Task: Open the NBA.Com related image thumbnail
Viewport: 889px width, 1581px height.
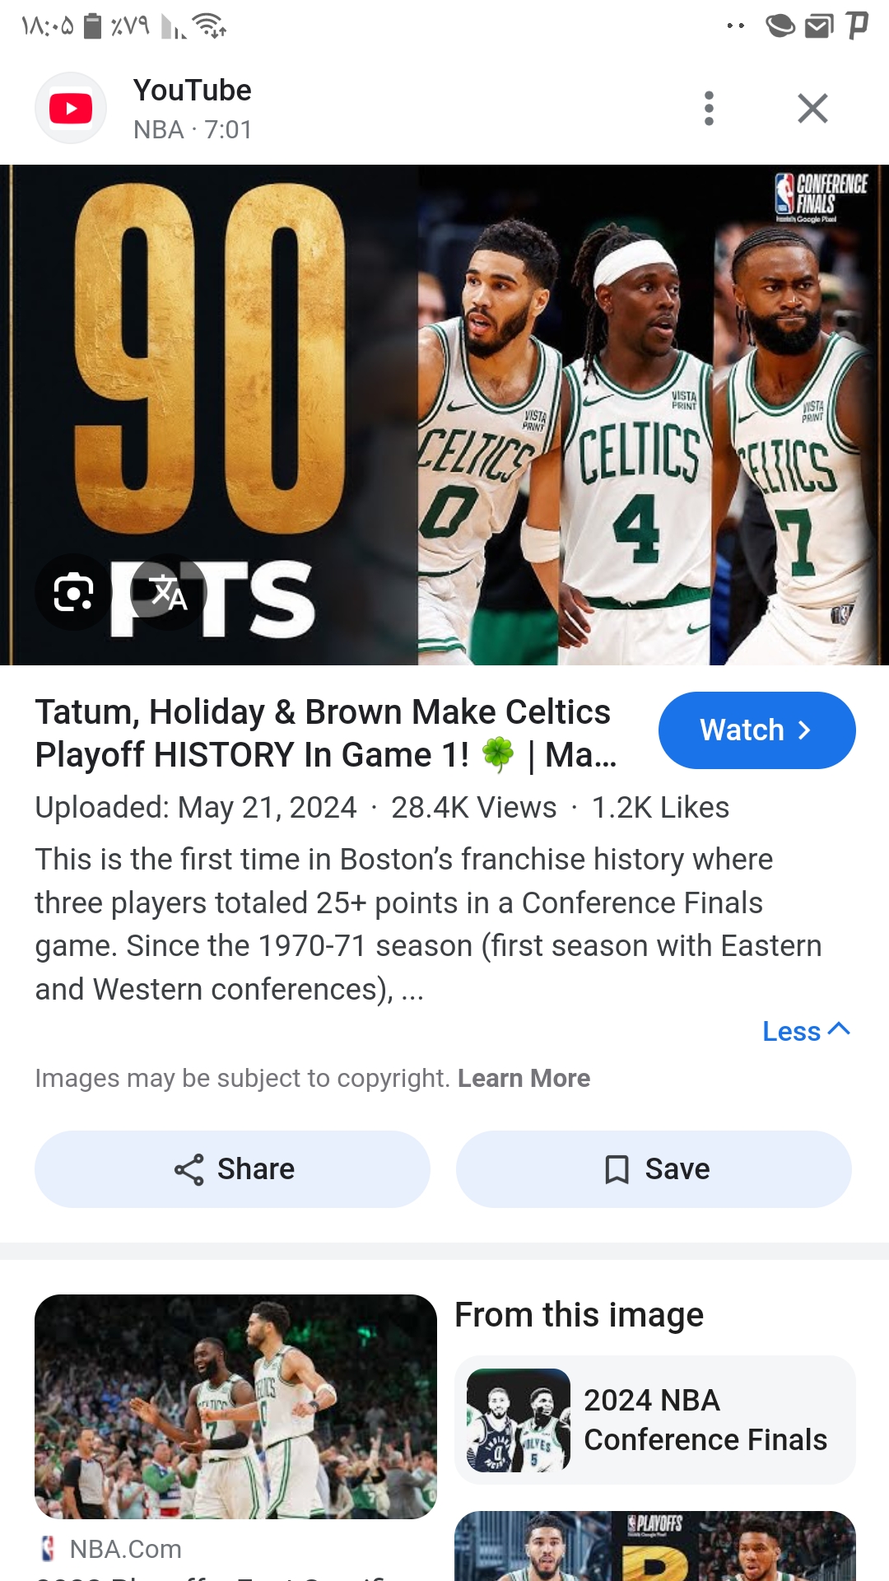Action: [235, 1406]
